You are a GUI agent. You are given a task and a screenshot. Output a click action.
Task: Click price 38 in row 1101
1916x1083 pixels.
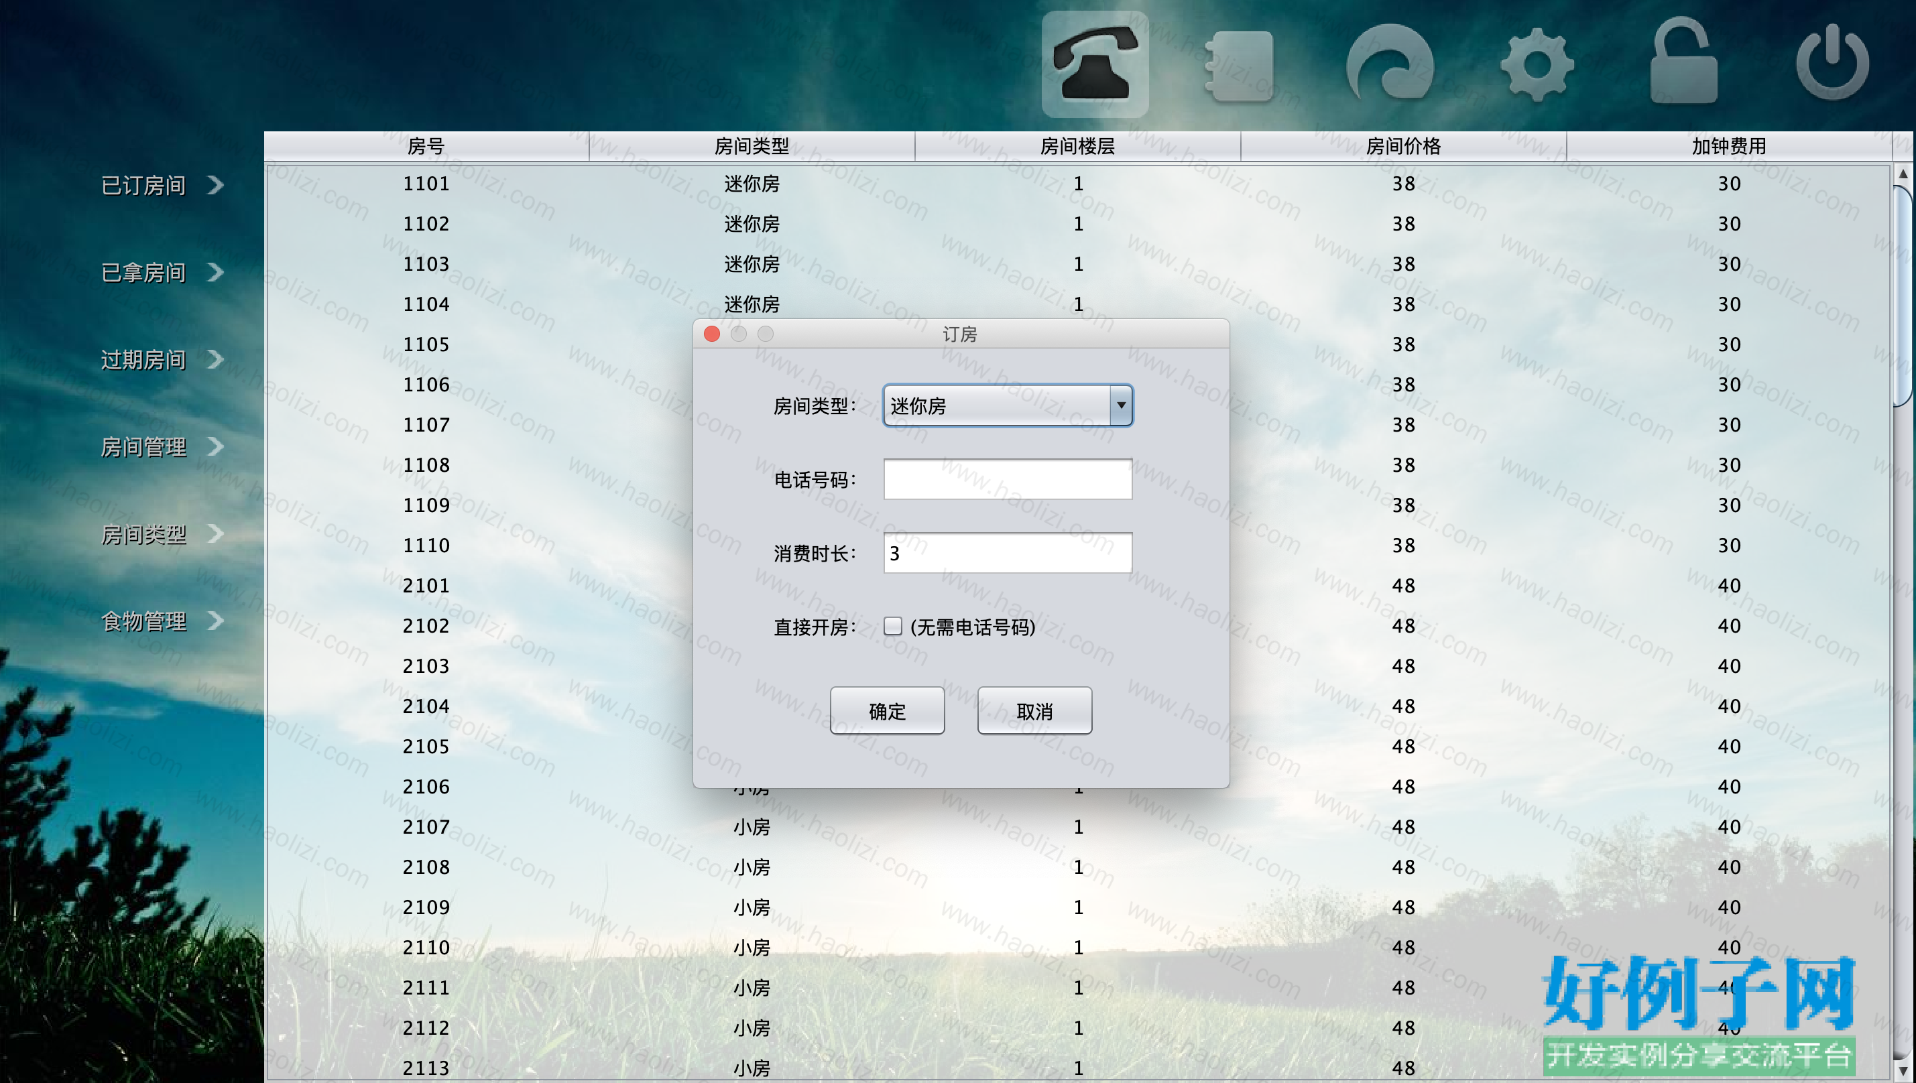click(x=1403, y=184)
